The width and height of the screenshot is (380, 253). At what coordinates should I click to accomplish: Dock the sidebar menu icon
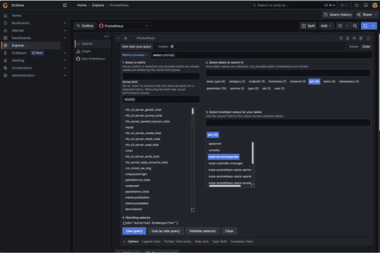pyautogui.click(x=65, y=5)
